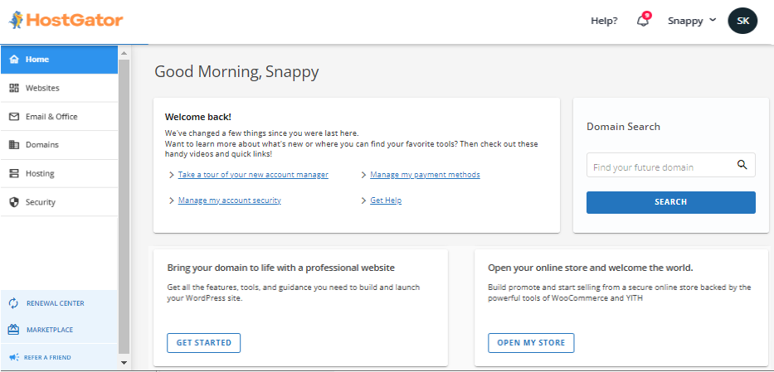Click the SK profile avatar
774x372 pixels.
[x=742, y=21]
